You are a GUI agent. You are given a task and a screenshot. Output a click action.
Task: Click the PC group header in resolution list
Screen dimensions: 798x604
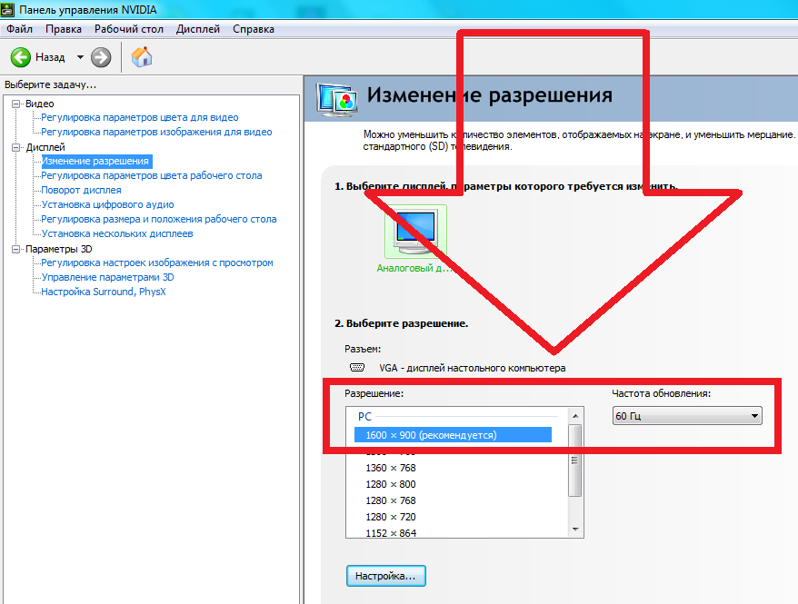tap(364, 417)
